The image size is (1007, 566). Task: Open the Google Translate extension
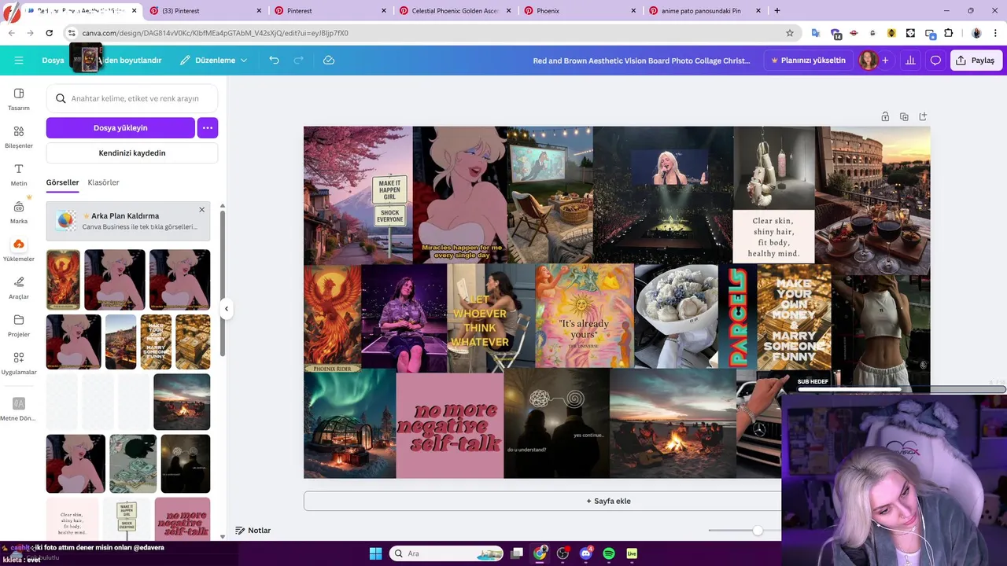pyautogui.click(x=816, y=33)
